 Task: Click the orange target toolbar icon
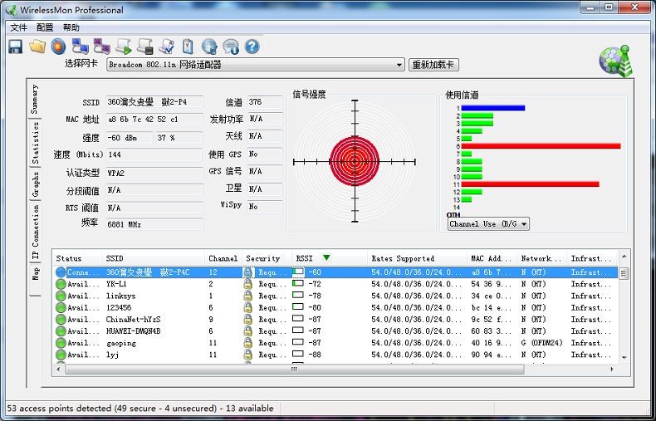[59, 47]
